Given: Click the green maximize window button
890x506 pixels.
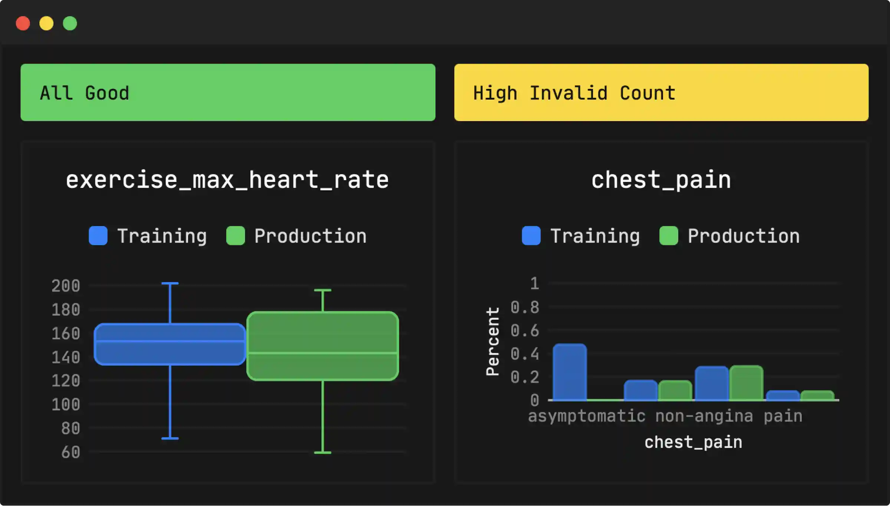Looking at the screenshot, I should tap(70, 23).
